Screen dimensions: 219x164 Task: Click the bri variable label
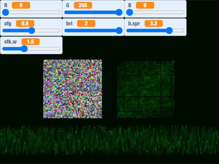click(x=69, y=24)
